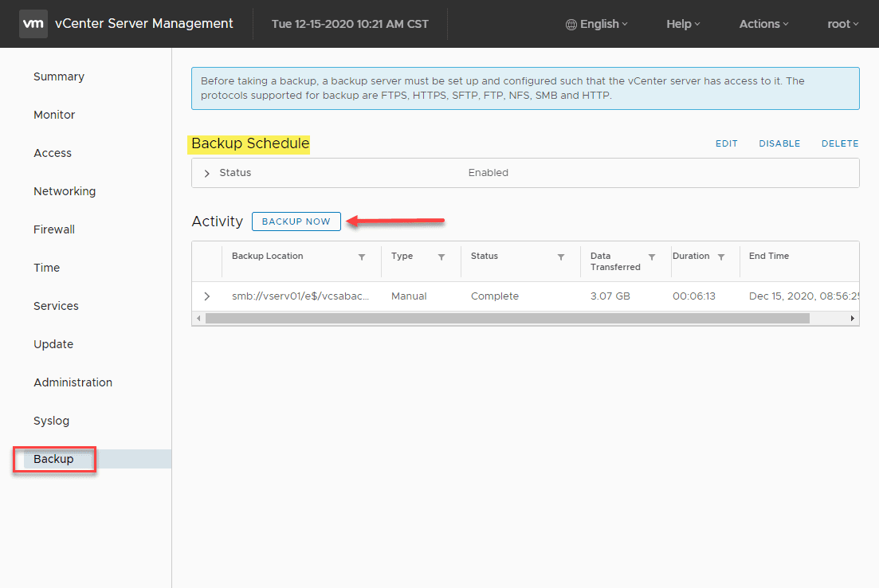This screenshot has height=588, width=879.
Task: Filter the Status column
Action: point(561,257)
